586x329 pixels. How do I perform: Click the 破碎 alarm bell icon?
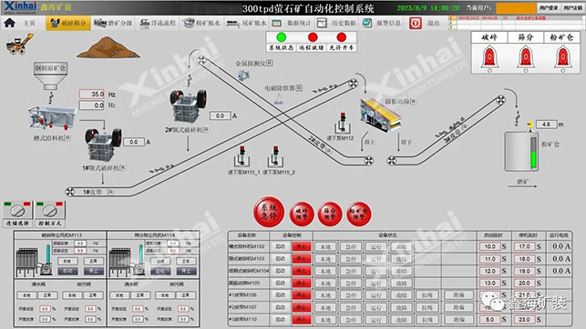[x=489, y=58]
